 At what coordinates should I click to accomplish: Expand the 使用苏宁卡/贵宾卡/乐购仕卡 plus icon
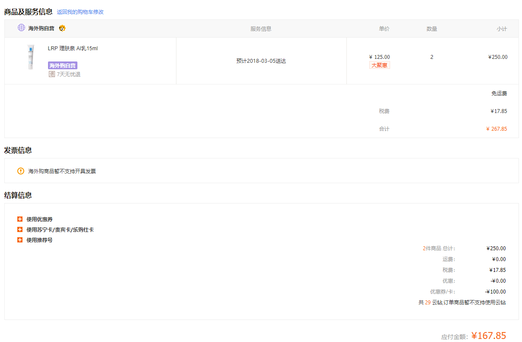pos(20,229)
